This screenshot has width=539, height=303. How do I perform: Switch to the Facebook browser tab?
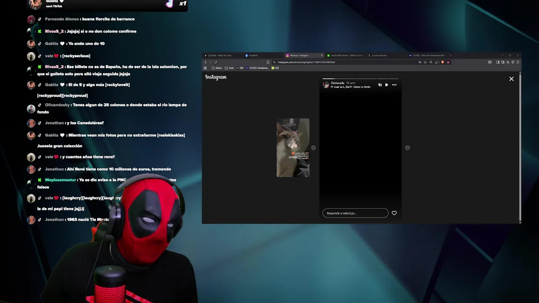tap(264, 56)
